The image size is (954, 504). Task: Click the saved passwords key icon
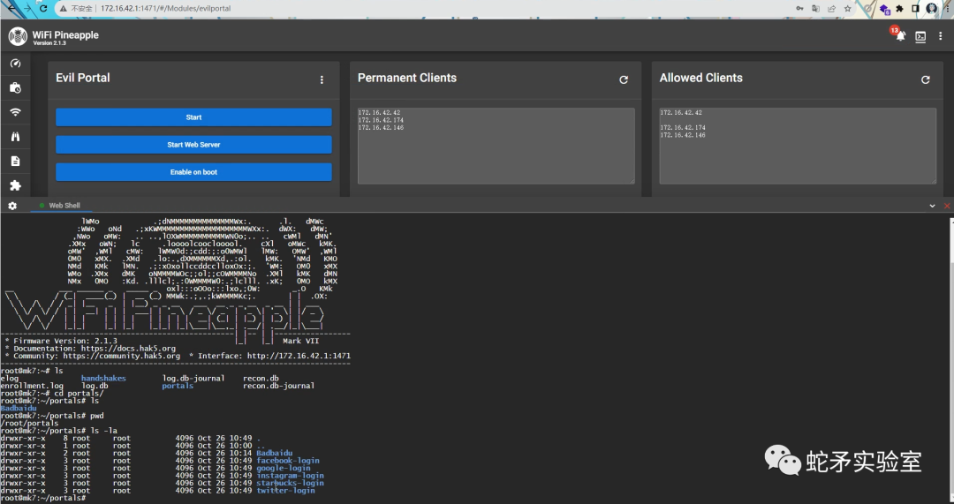click(x=799, y=9)
